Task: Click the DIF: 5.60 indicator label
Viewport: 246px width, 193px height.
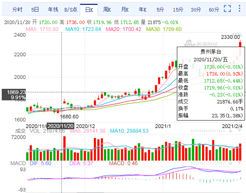Action: pos(40,163)
